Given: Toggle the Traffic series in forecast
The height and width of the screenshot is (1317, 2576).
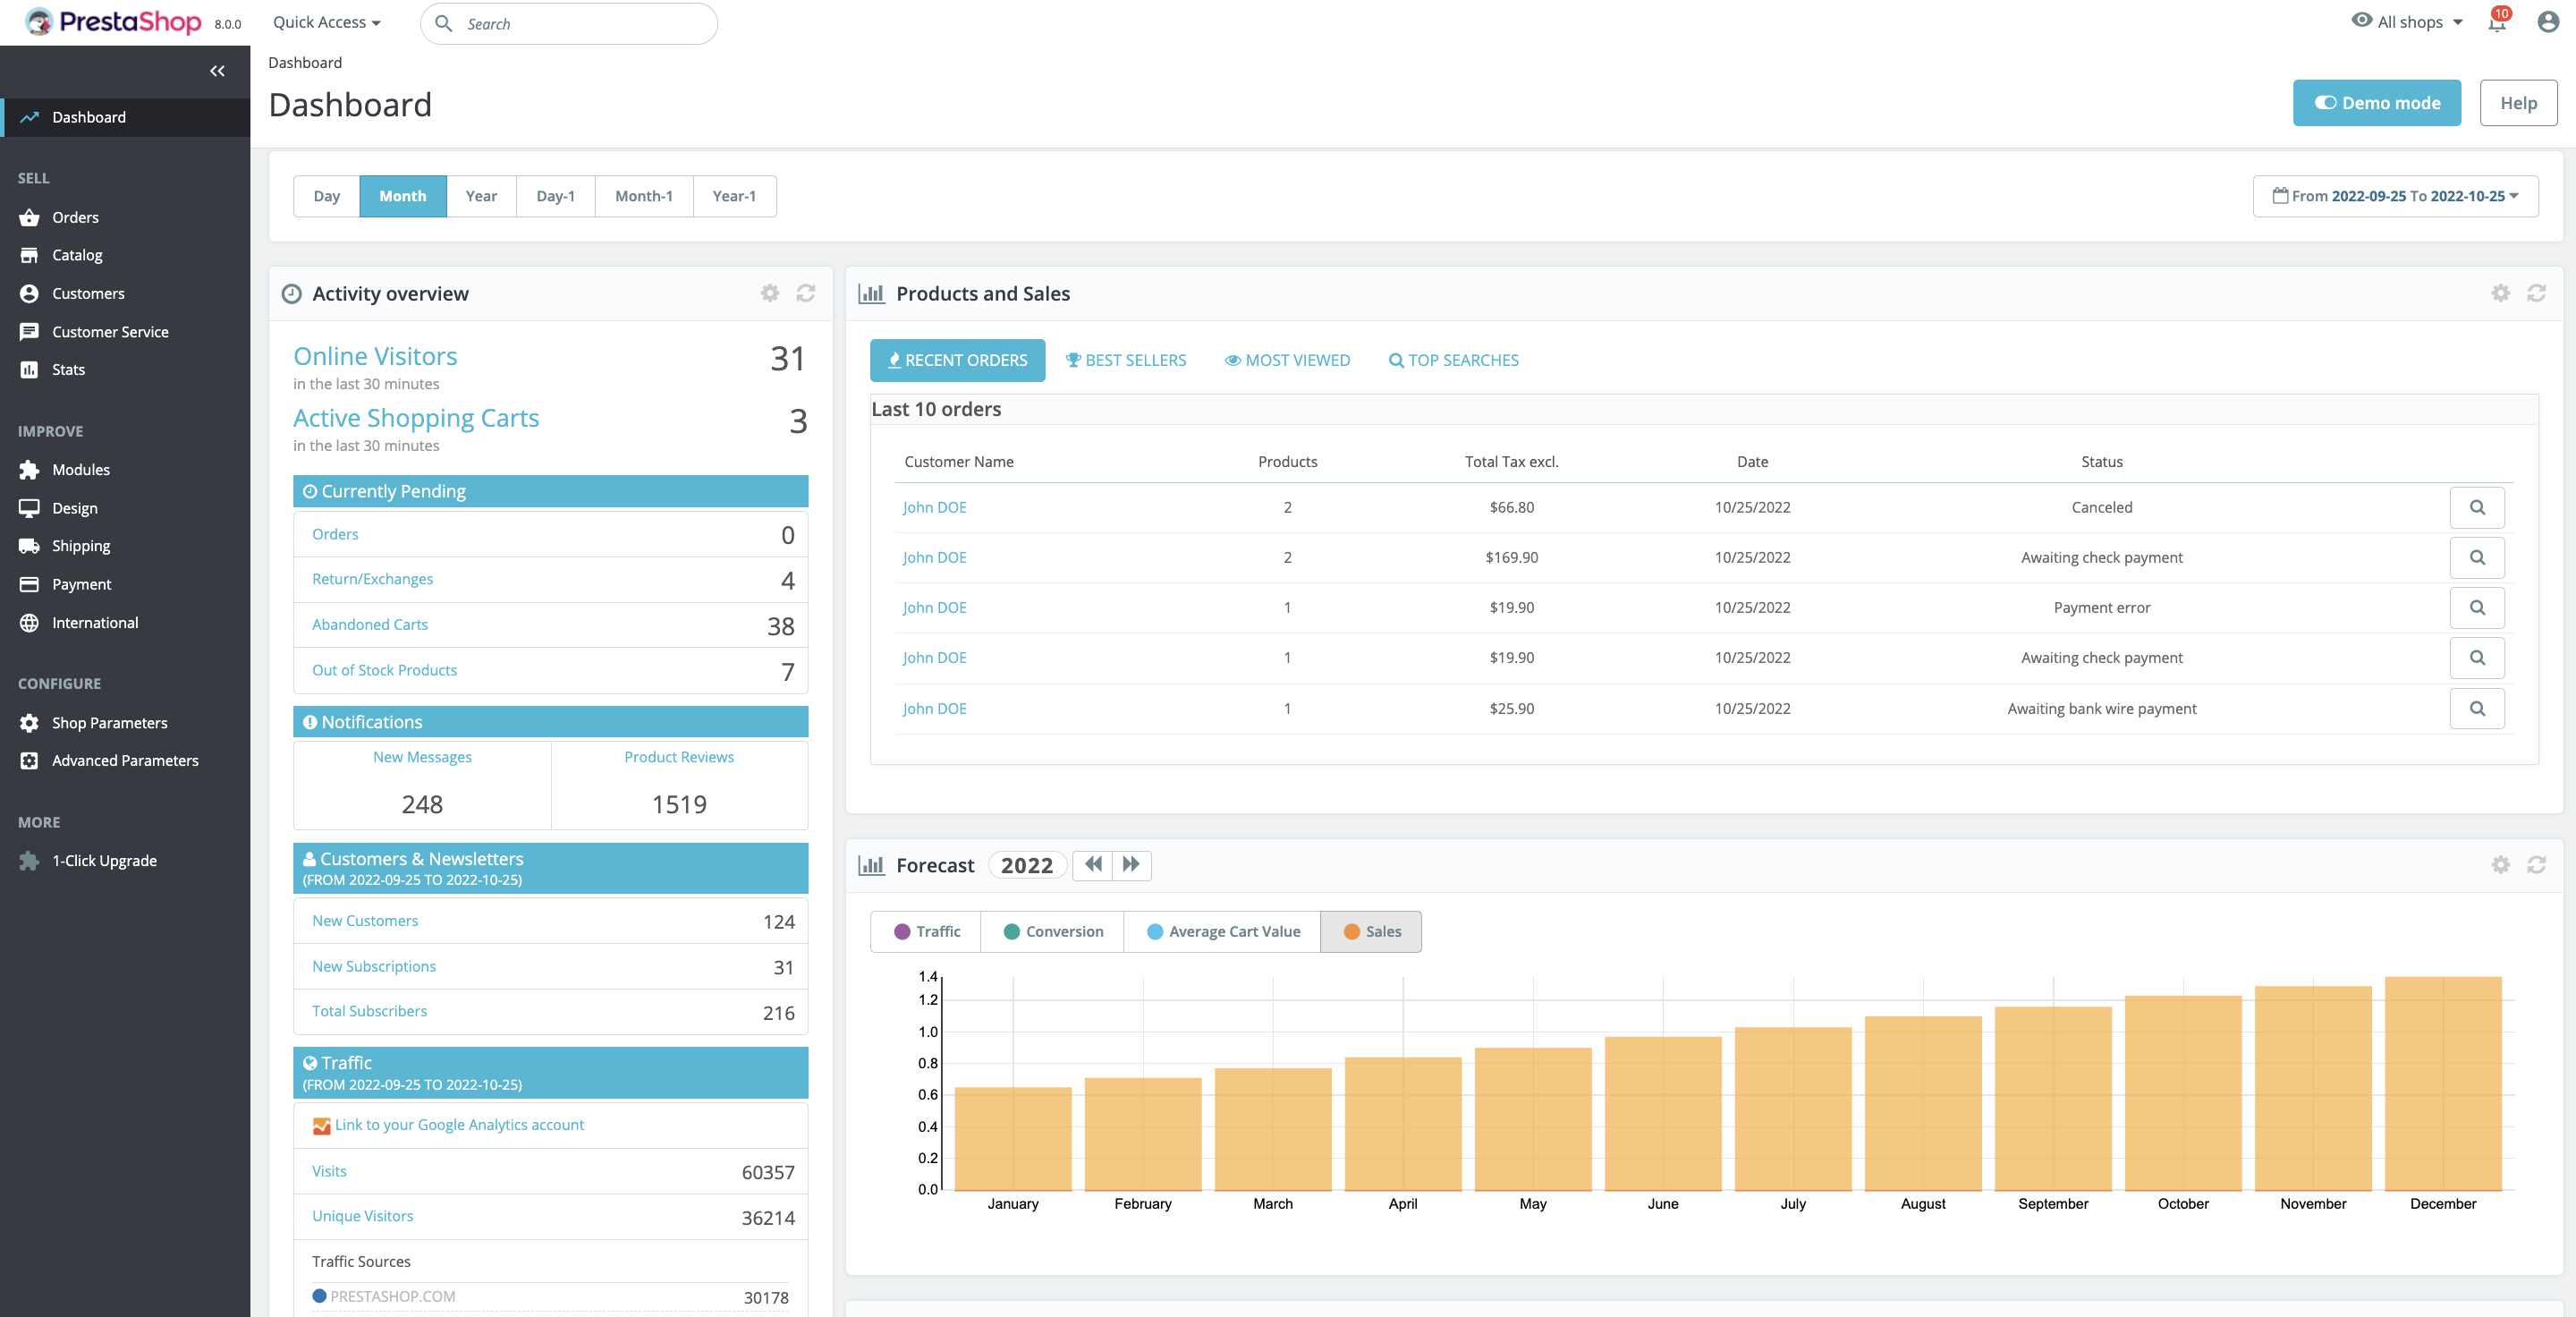Looking at the screenshot, I should pyautogui.click(x=926, y=931).
